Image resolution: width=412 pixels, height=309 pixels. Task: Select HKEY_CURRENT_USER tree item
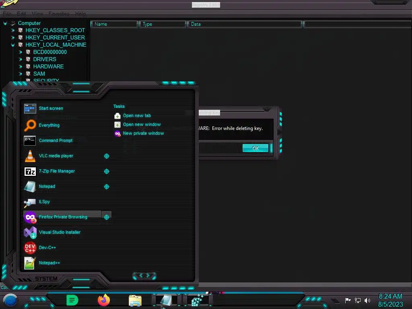[55, 37]
